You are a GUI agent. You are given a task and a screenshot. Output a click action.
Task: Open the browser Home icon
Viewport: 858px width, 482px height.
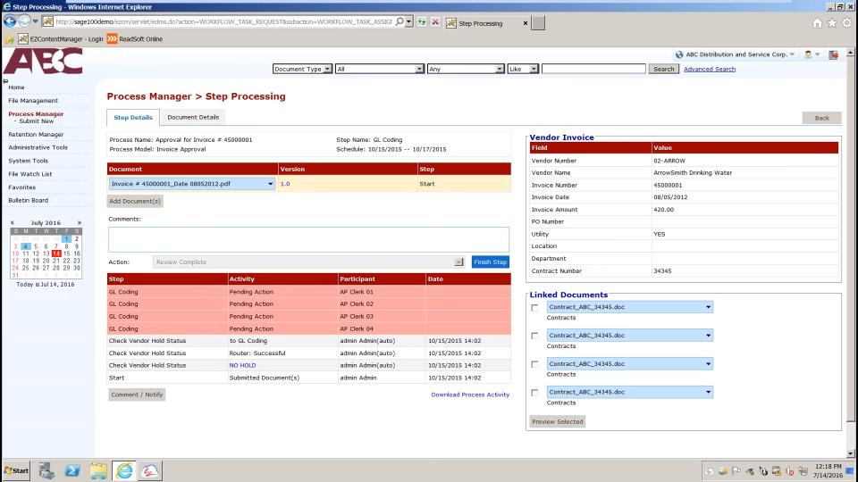point(817,23)
